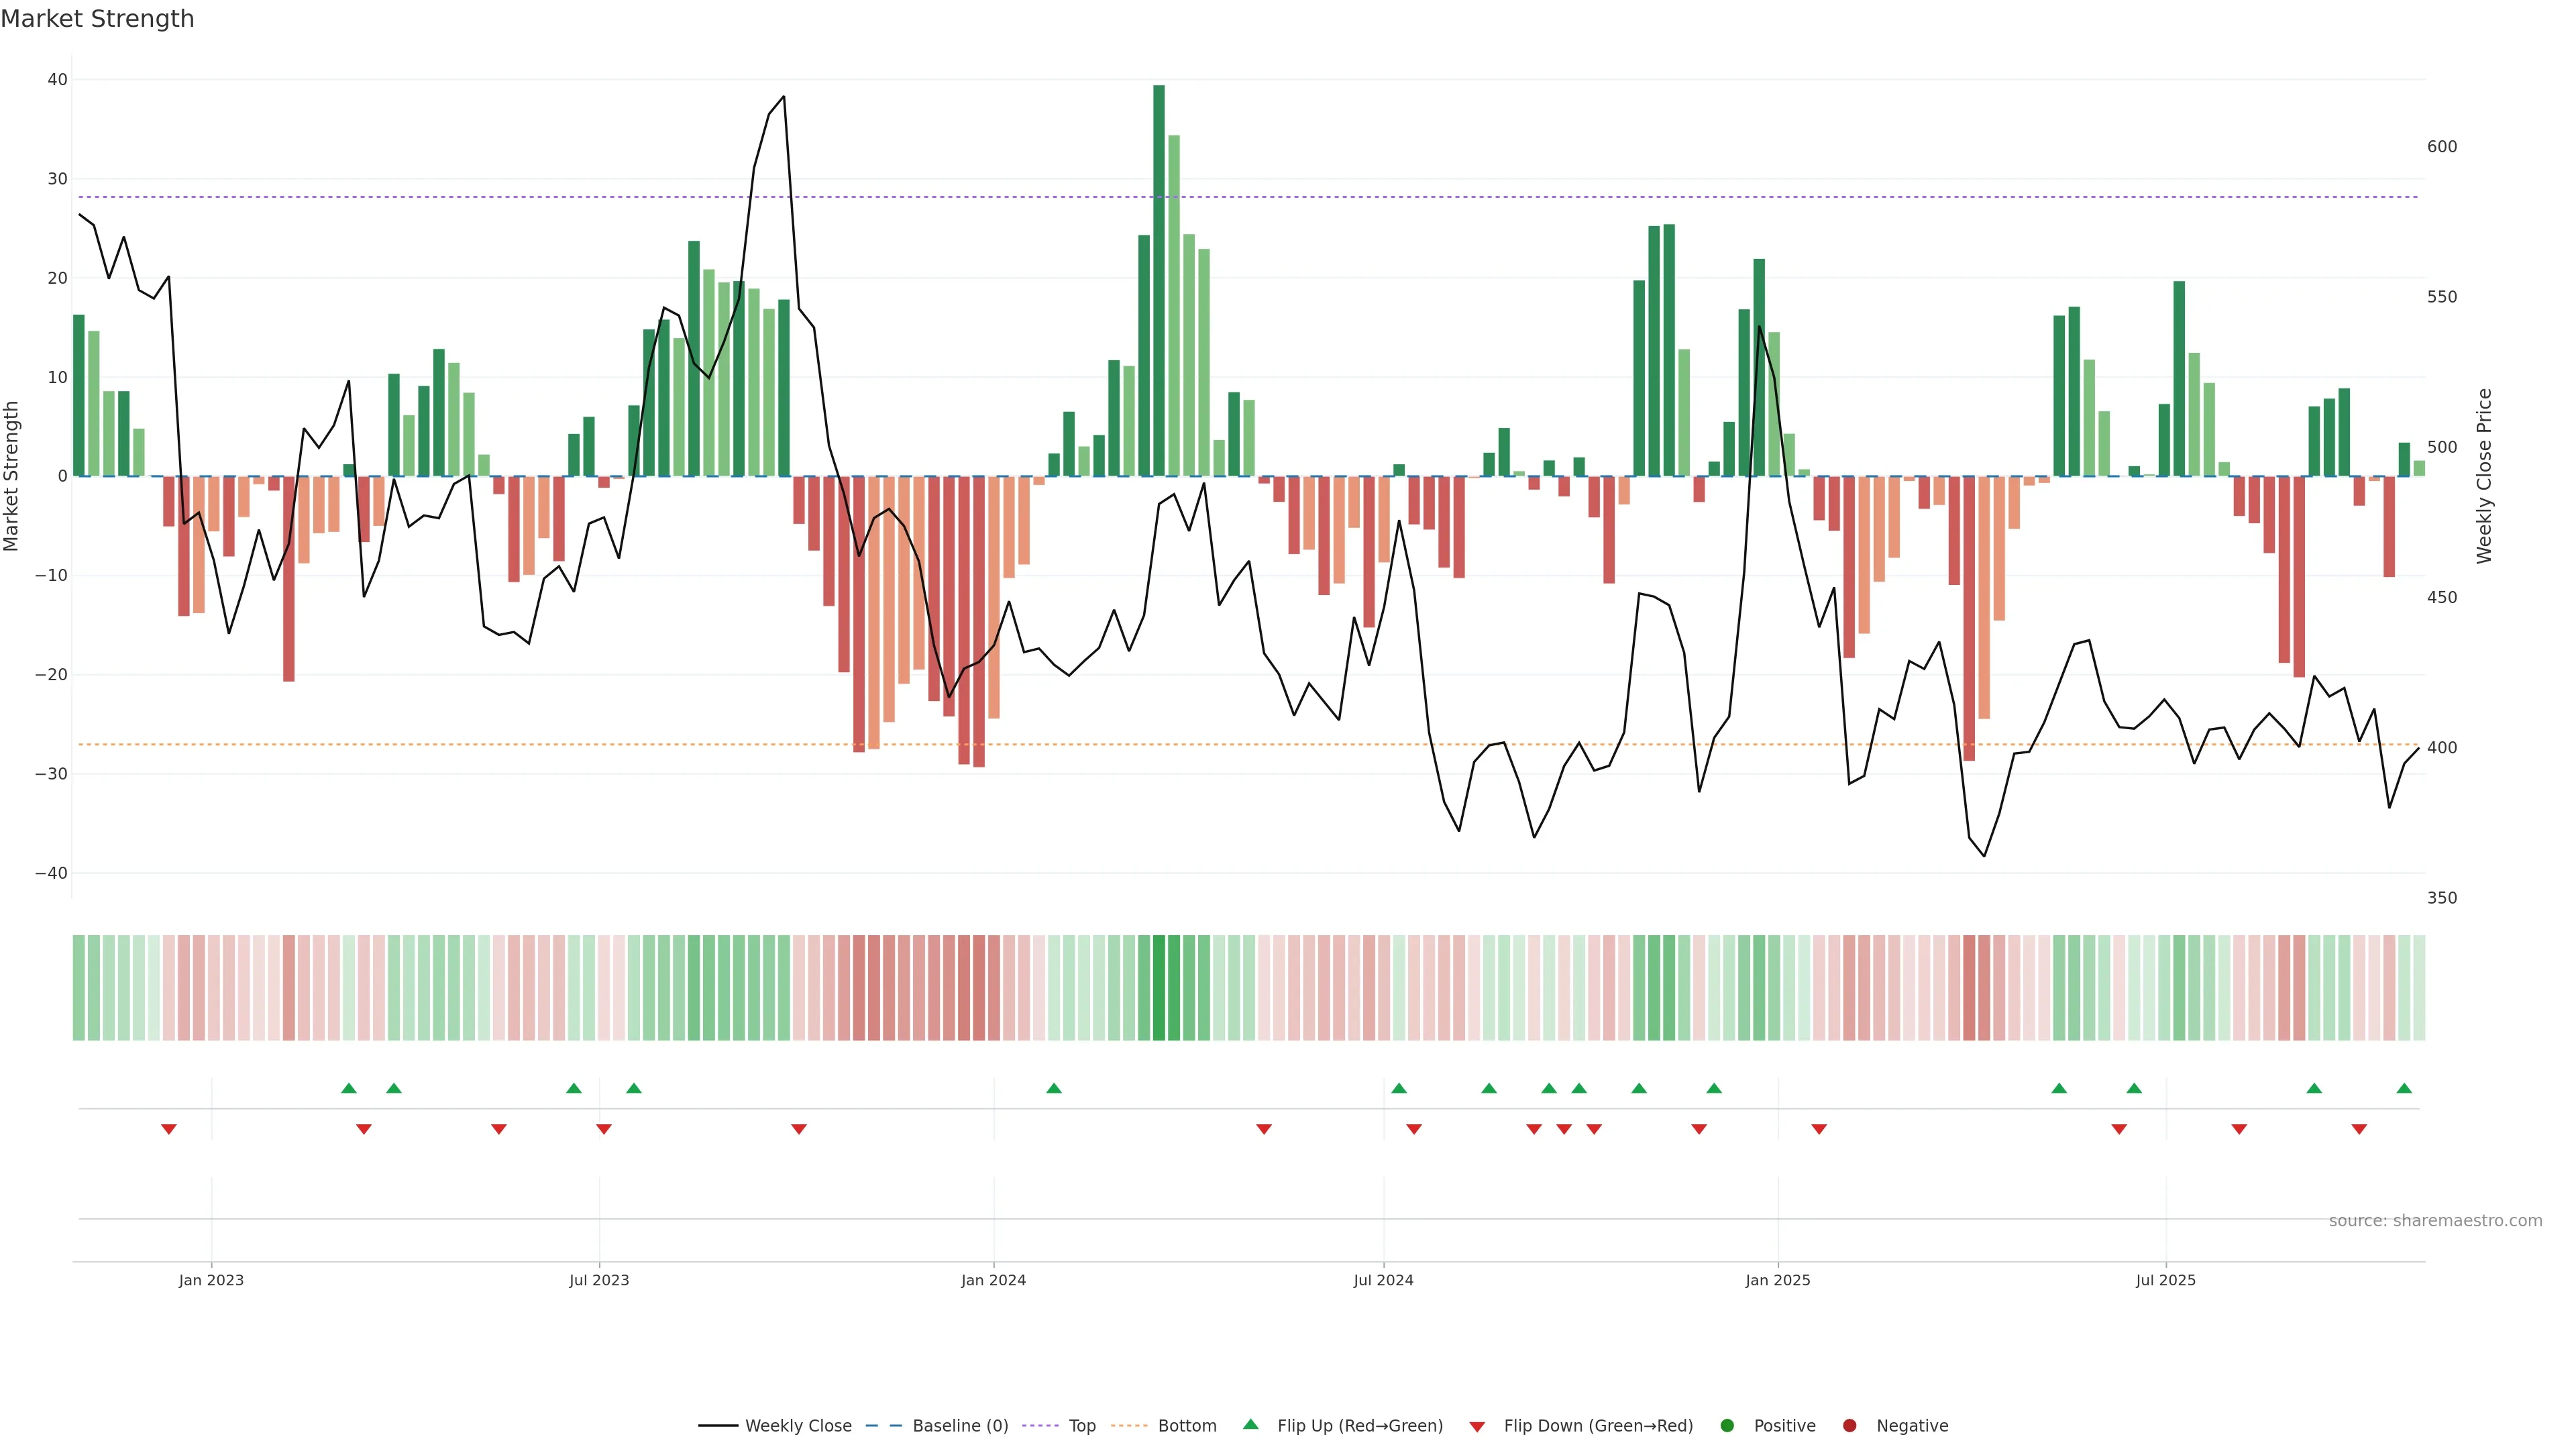Click the rightmost red Flip Down triangle marker

(x=2359, y=1129)
